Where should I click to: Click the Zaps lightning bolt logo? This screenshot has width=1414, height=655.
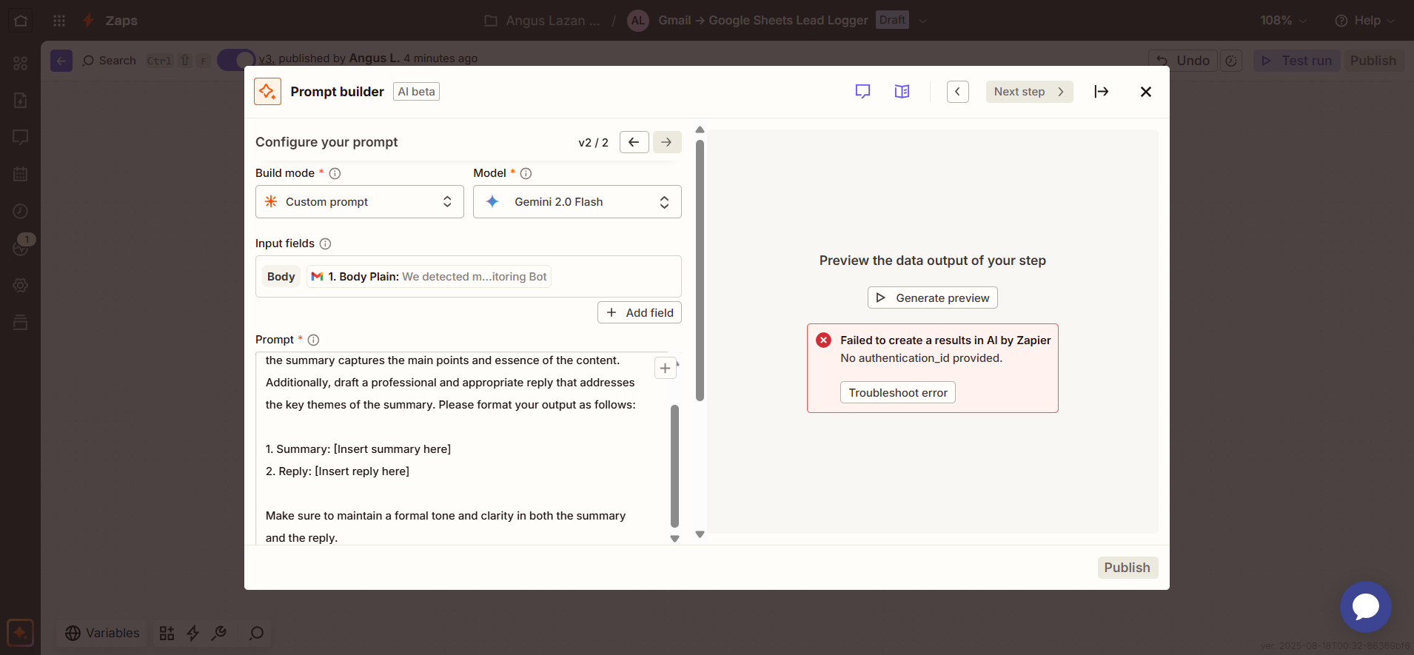(89, 21)
